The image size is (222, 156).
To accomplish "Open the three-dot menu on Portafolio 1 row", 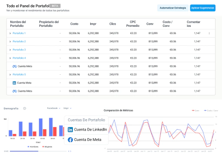I will tap(209, 33).
